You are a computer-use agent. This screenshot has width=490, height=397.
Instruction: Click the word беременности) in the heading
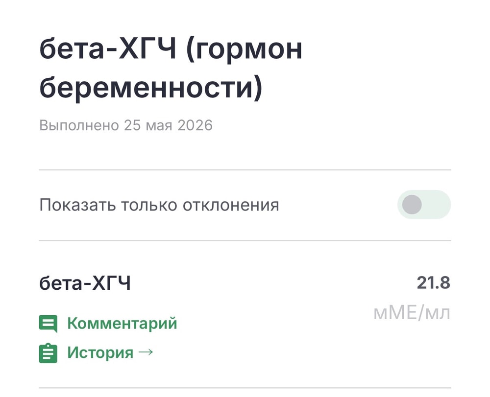pyautogui.click(x=151, y=88)
